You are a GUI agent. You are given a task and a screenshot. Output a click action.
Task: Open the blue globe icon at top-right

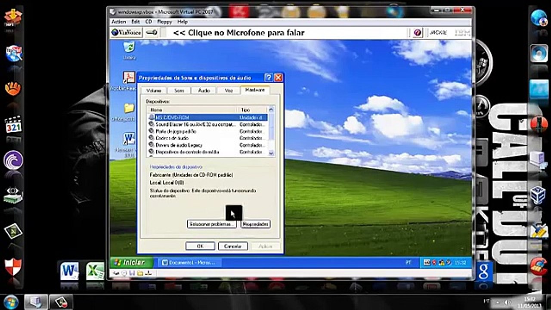click(539, 18)
